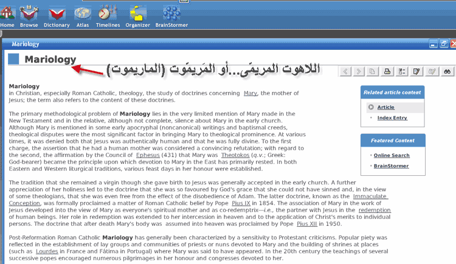This screenshot has height=264, width=456.
Task: Click the blue square beside Mariology heading
Action: (13, 59)
